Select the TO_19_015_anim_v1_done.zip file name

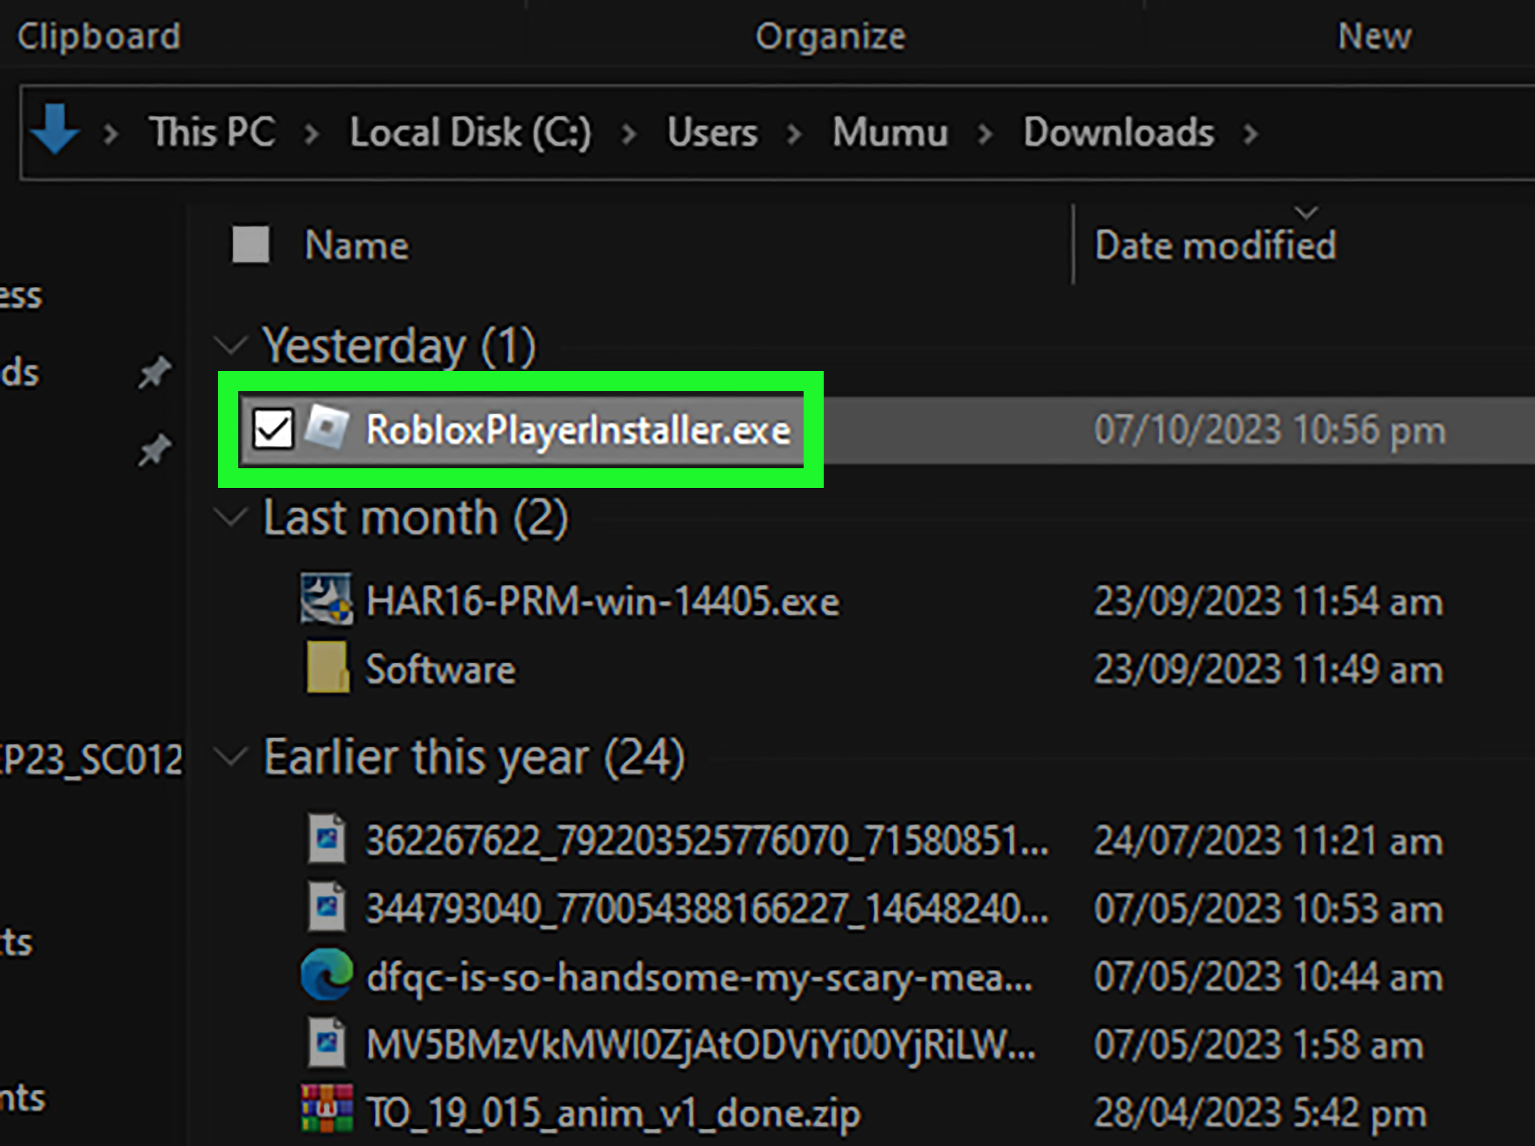point(613,1113)
